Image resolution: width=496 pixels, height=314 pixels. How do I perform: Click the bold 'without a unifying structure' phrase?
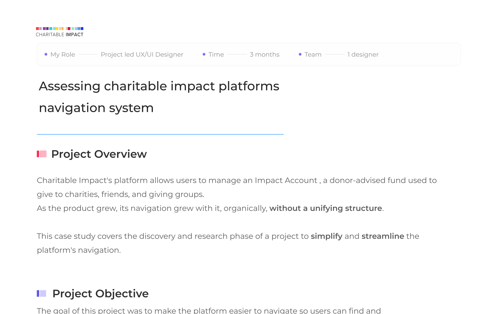pyautogui.click(x=326, y=208)
